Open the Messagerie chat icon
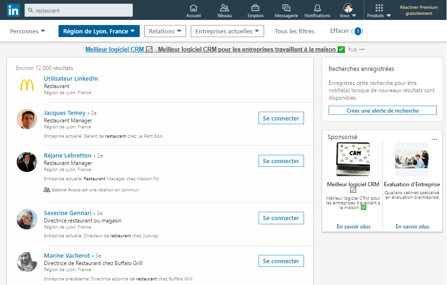This screenshot has height=285, width=447. point(286,8)
